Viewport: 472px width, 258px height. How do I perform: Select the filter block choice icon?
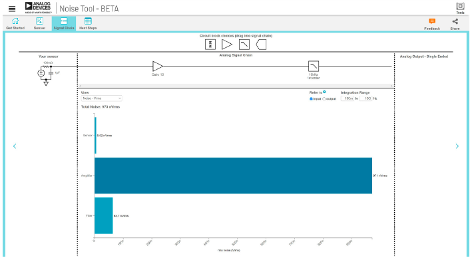(x=244, y=45)
